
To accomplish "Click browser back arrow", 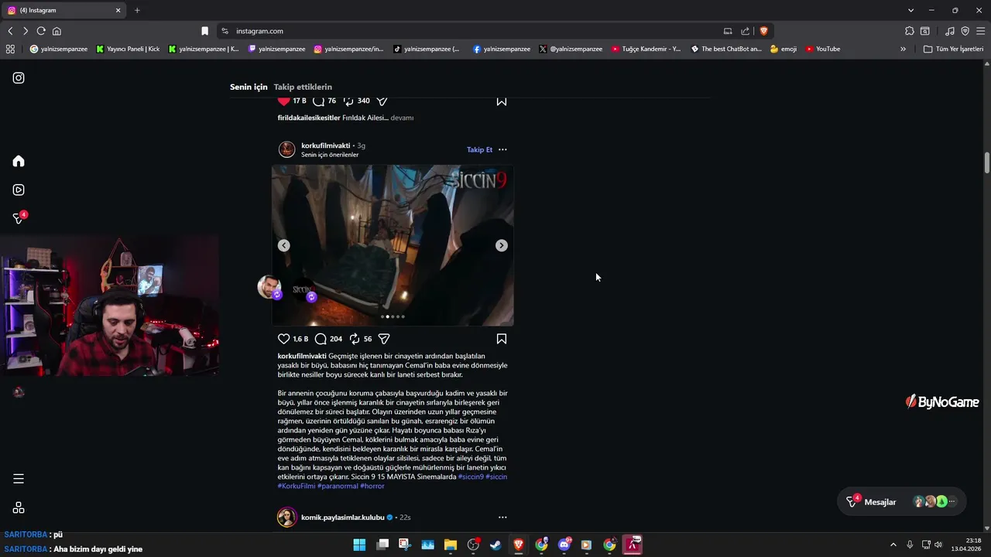I will (x=10, y=31).
